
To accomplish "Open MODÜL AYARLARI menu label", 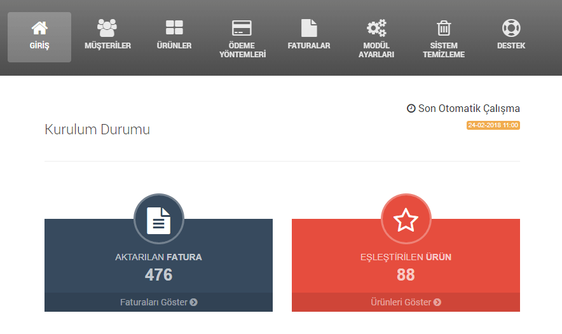I will (376, 50).
